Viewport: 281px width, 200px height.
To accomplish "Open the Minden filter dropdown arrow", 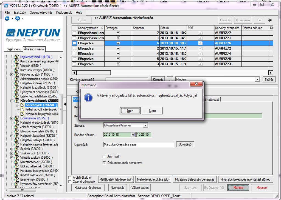I will coord(257,79).
